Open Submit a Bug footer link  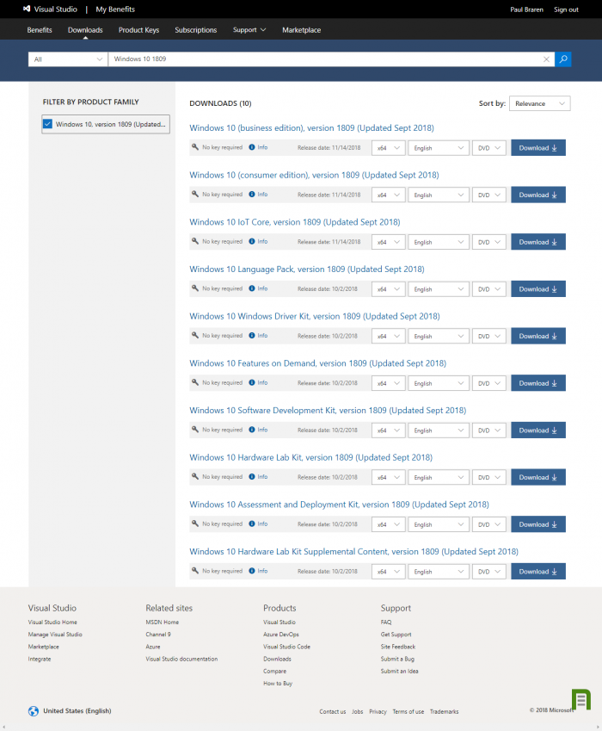(397, 659)
